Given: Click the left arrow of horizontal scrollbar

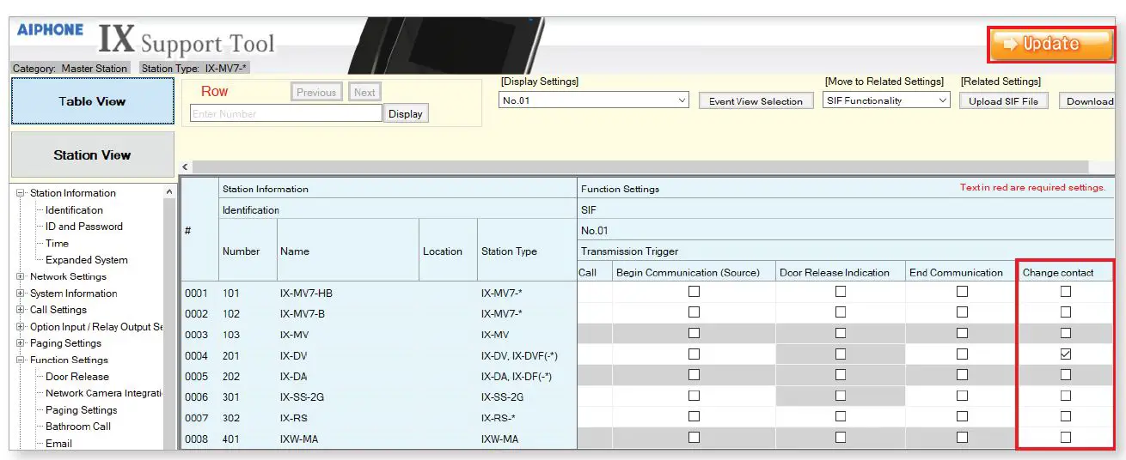Looking at the screenshot, I should (186, 167).
